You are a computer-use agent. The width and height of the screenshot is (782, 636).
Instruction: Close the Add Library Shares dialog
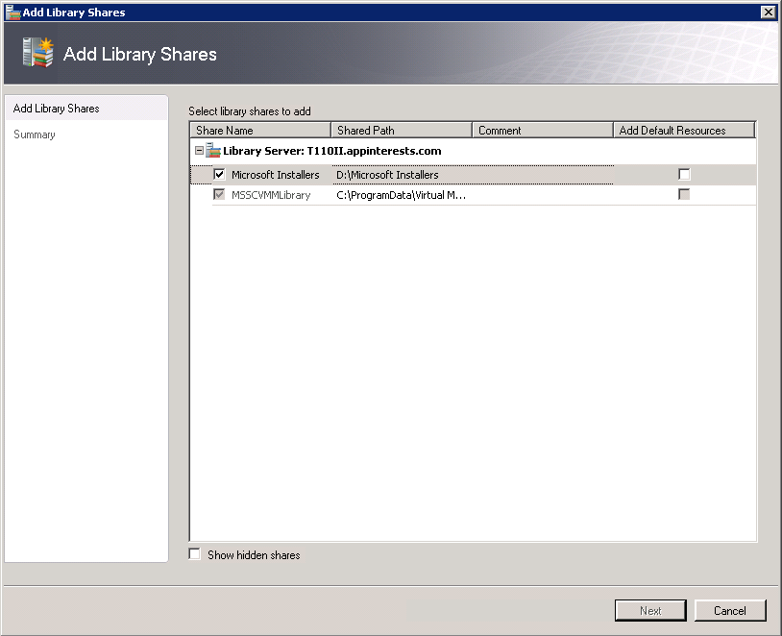[768, 12]
